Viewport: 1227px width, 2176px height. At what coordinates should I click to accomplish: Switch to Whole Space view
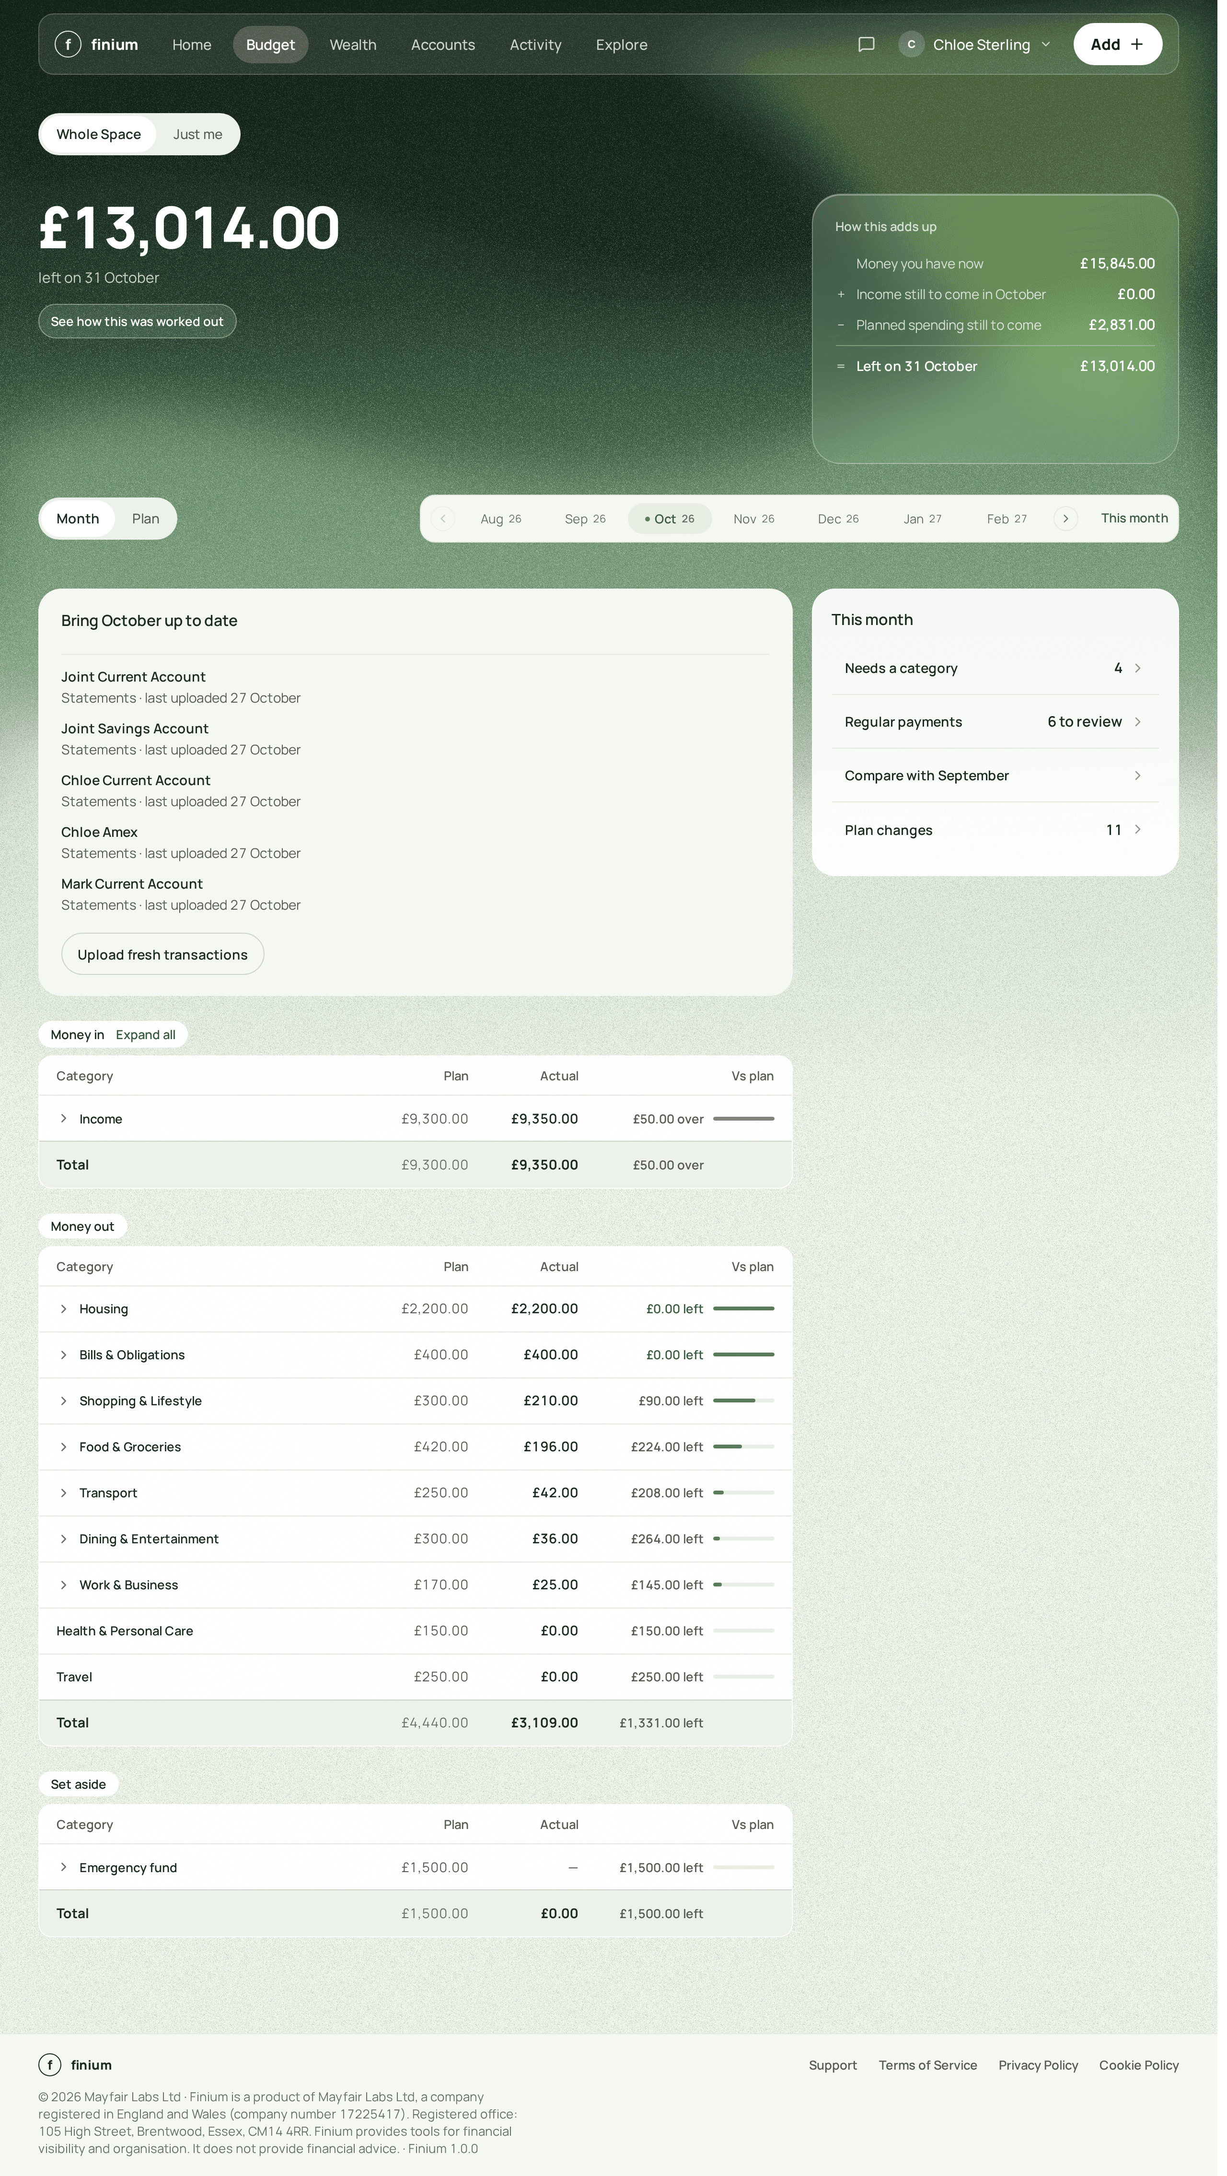(99, 135)
